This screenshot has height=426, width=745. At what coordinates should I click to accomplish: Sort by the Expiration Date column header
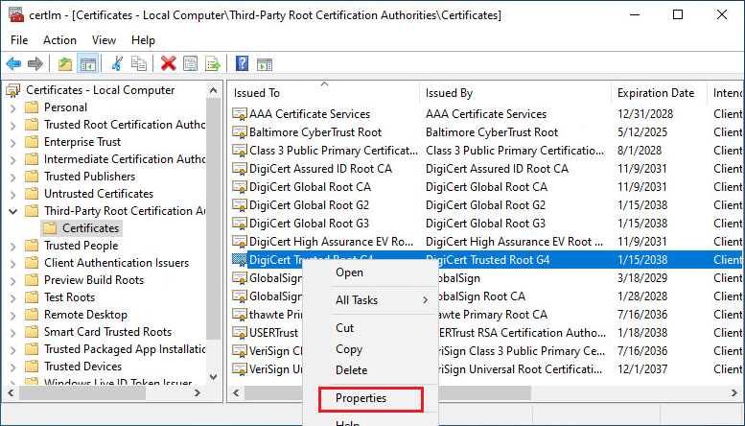(x=656, y=93)
